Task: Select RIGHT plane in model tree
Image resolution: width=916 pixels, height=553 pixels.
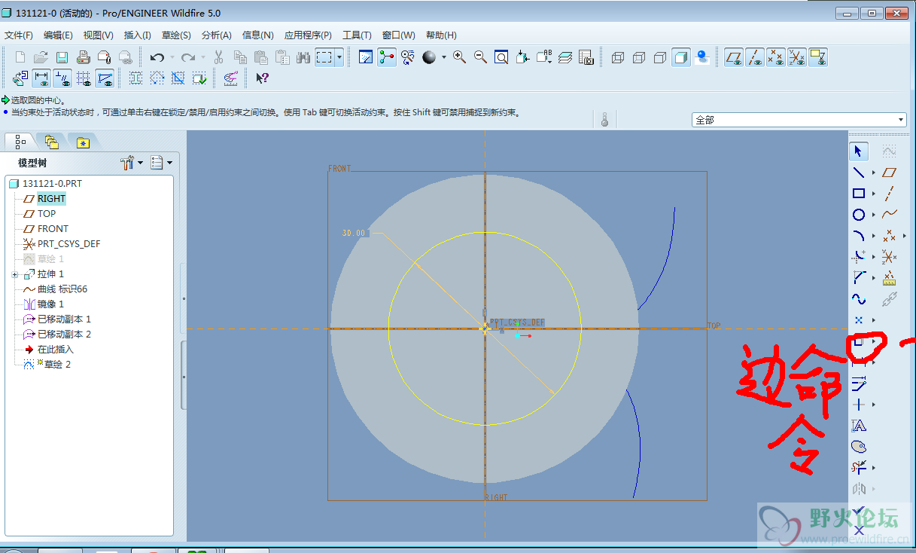Action: coord(51,198)
